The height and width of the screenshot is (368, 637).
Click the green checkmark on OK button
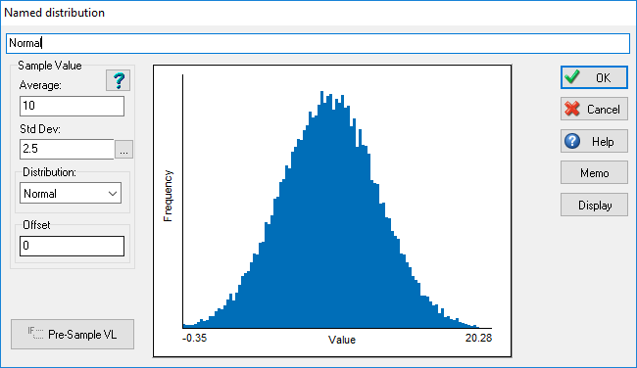coord(572,77)
